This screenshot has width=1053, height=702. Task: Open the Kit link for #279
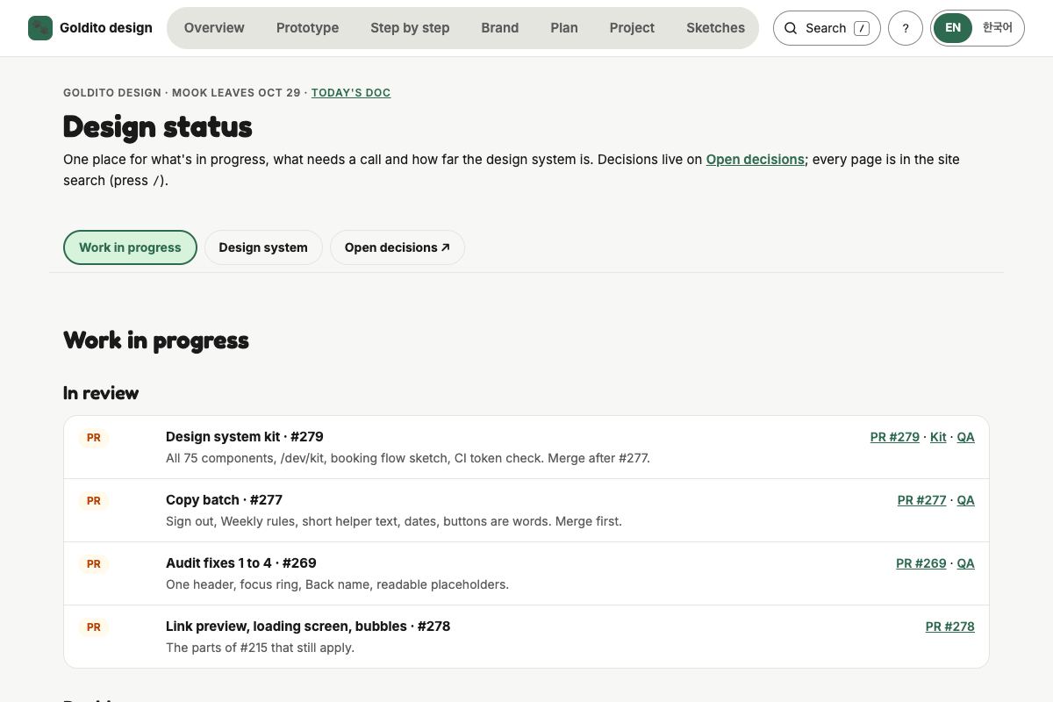938,437
